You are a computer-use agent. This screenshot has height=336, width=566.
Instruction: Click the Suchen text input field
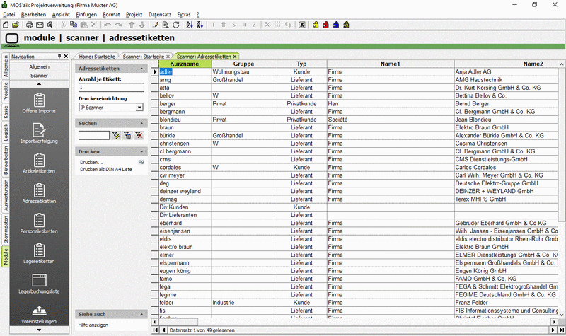click(94, 135)
